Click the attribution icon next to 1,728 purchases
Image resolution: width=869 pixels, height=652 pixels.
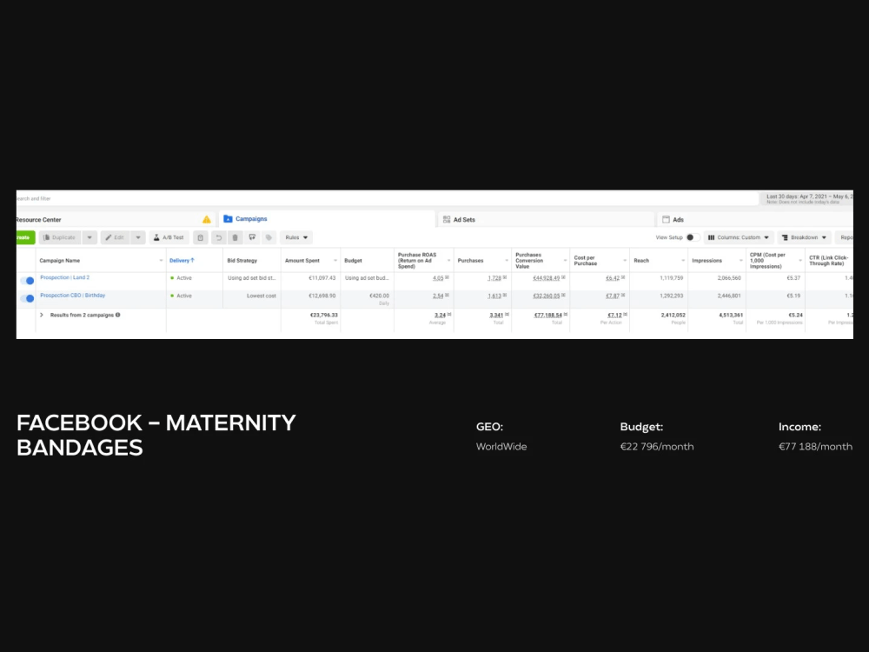pyautogui.click(x=505, y=278)
